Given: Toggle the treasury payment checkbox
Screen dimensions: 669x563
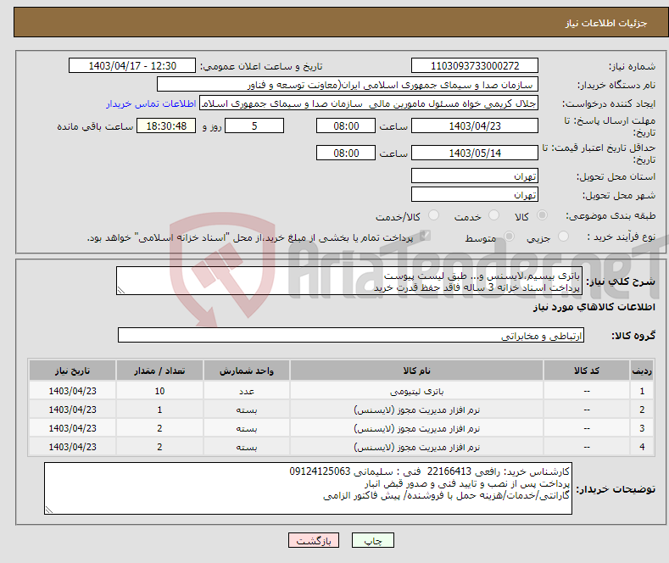Looking at the screenshot, I should click(x=425, y=236).
